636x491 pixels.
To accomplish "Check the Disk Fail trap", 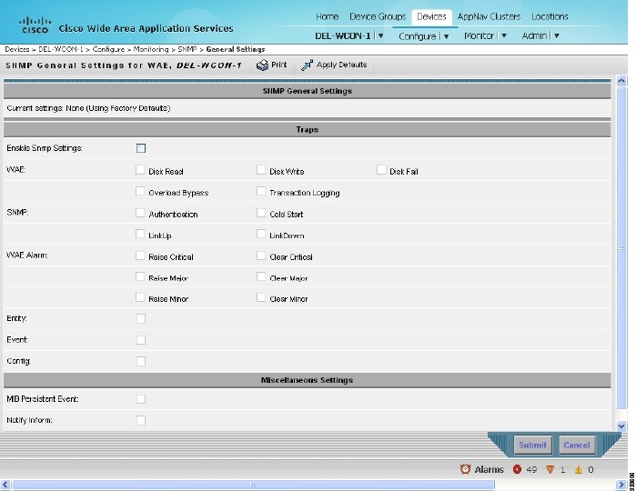I will coord(381,169).
